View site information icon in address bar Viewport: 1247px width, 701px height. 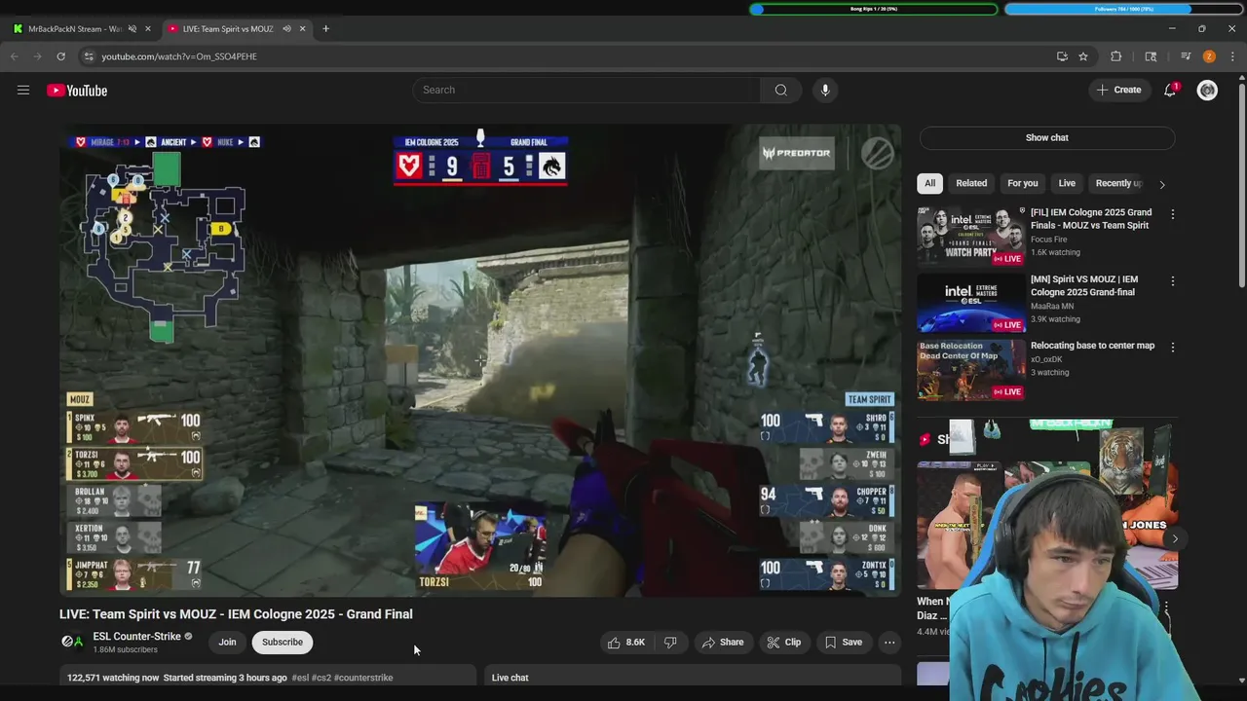point(89,56)
